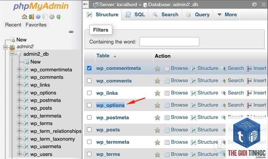This screenshot has height=159, width=268.
Task: Search in the wp_links table
Action: [232, 93]
